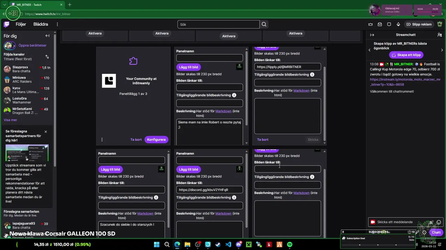
Task: Open Visual Studio Code in taskbar
Action: coord(228,244)
